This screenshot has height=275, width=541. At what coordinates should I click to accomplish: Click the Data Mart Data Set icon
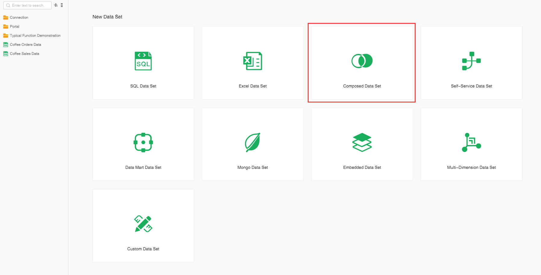click(143, 142)
